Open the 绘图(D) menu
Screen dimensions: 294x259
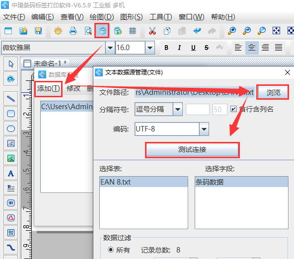[x=102, y=17]
